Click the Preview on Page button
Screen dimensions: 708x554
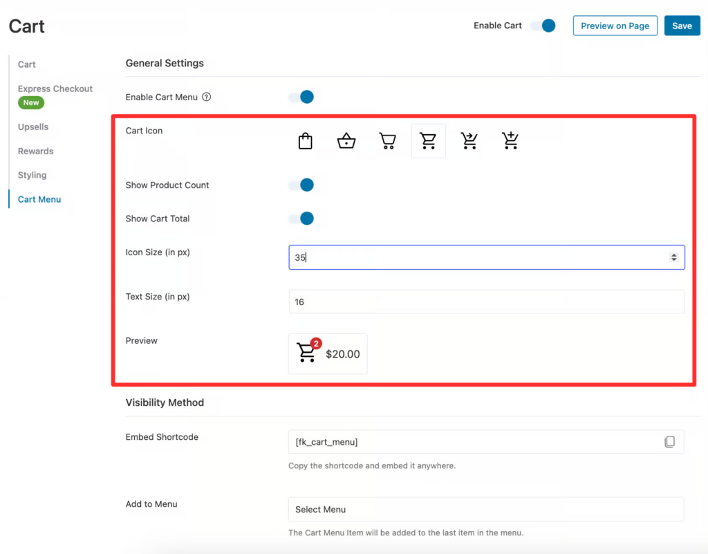pos(615,26)
